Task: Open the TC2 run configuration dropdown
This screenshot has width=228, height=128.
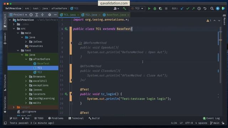Action: [x=137, y=9]
